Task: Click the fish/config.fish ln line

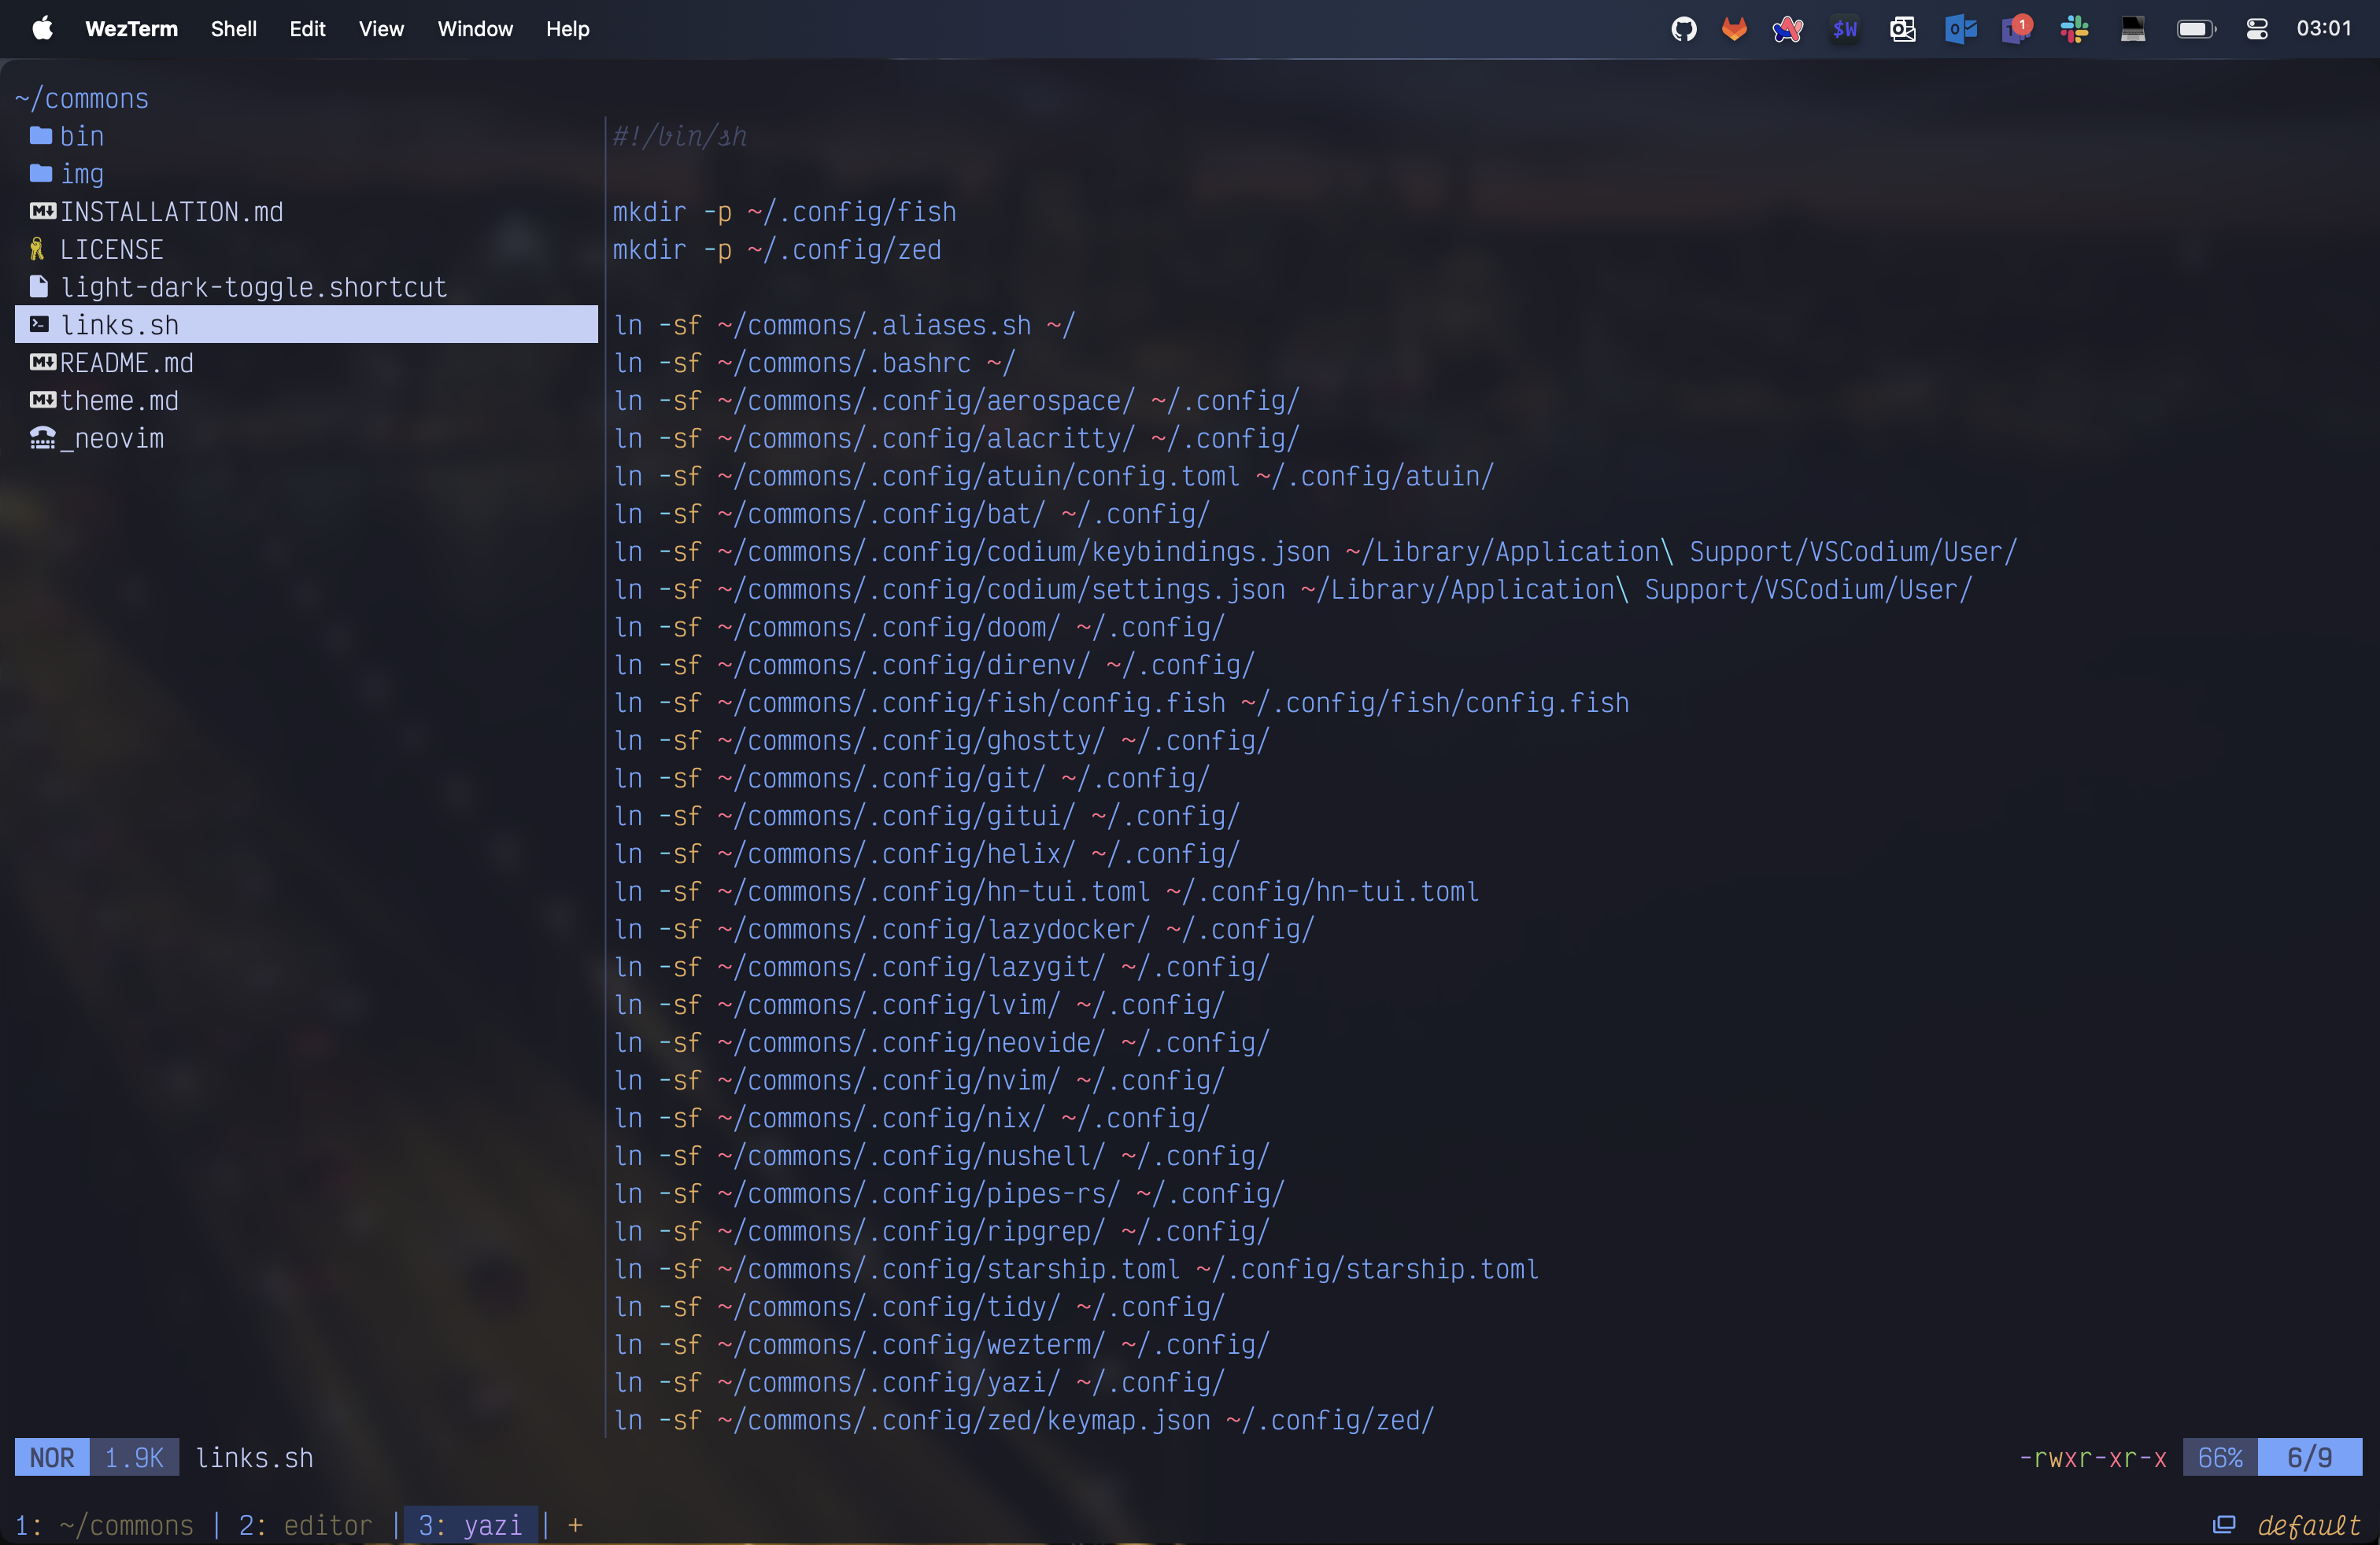Action: coord(1122,702)
